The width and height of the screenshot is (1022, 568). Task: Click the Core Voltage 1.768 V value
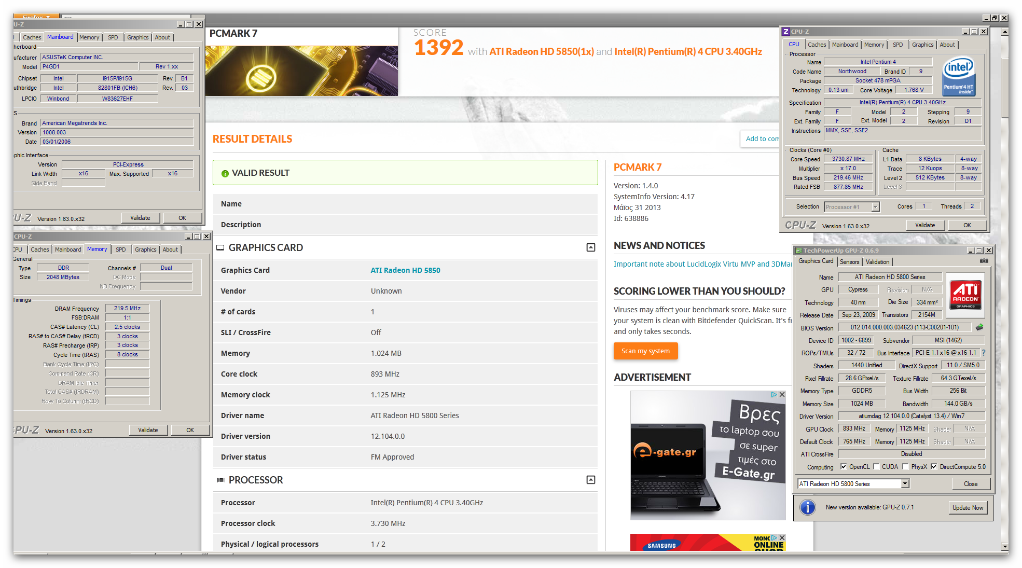tap(914, 90)
